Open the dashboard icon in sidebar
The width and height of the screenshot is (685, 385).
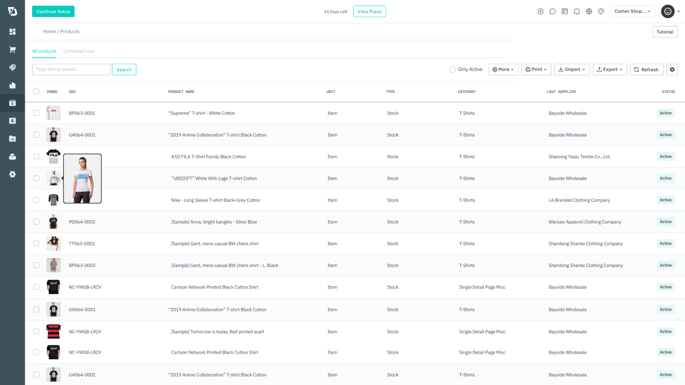(12, 32)
